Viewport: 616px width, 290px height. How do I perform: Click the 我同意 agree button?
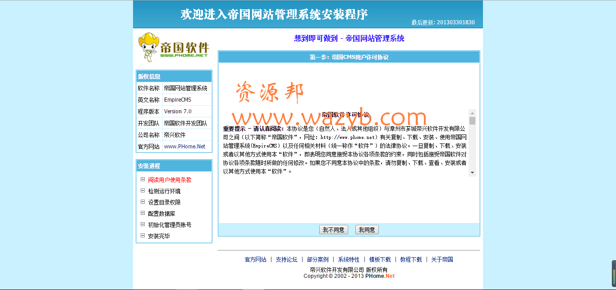coord(367,230)
